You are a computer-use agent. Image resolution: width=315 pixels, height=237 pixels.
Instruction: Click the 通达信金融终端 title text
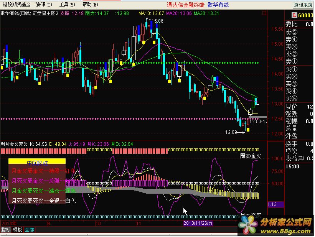coord(186,5)
